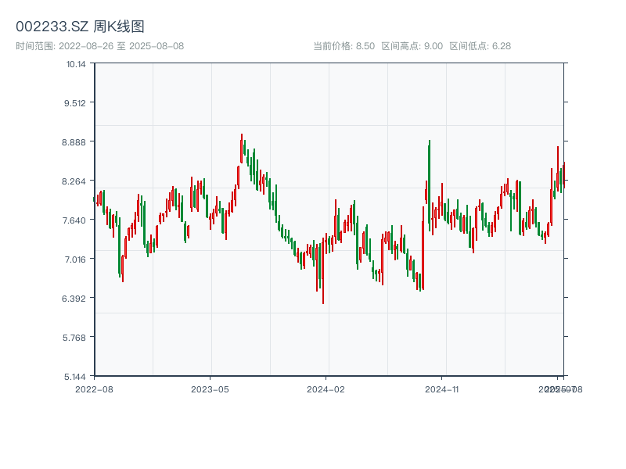The image size is (626, 469).
Task: Click the 当前价格 8.50 label
Action: point(344,46)
